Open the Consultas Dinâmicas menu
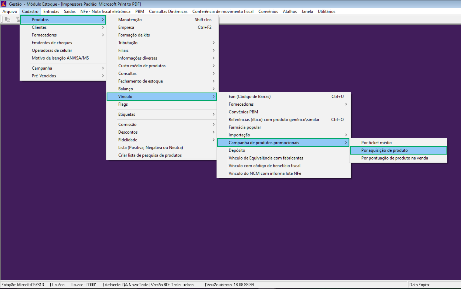The width and height of the screenshot is (461, 289). pos(168,11)
